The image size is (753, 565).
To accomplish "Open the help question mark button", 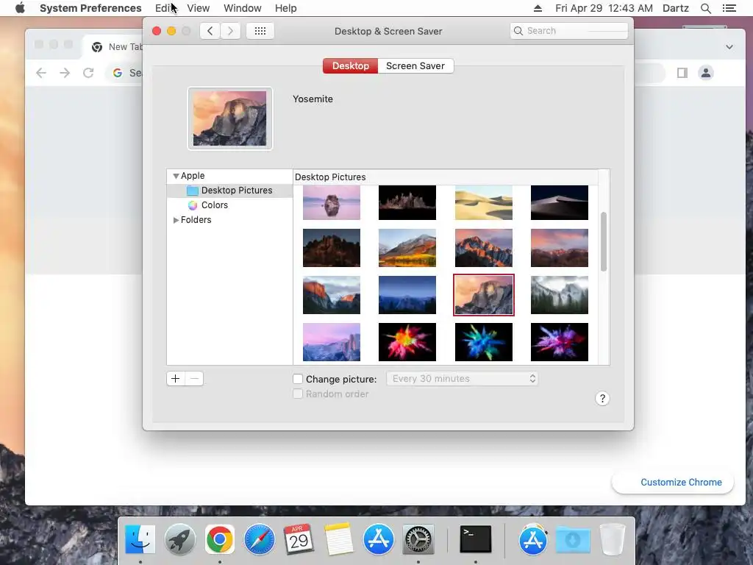I will 602,398.
